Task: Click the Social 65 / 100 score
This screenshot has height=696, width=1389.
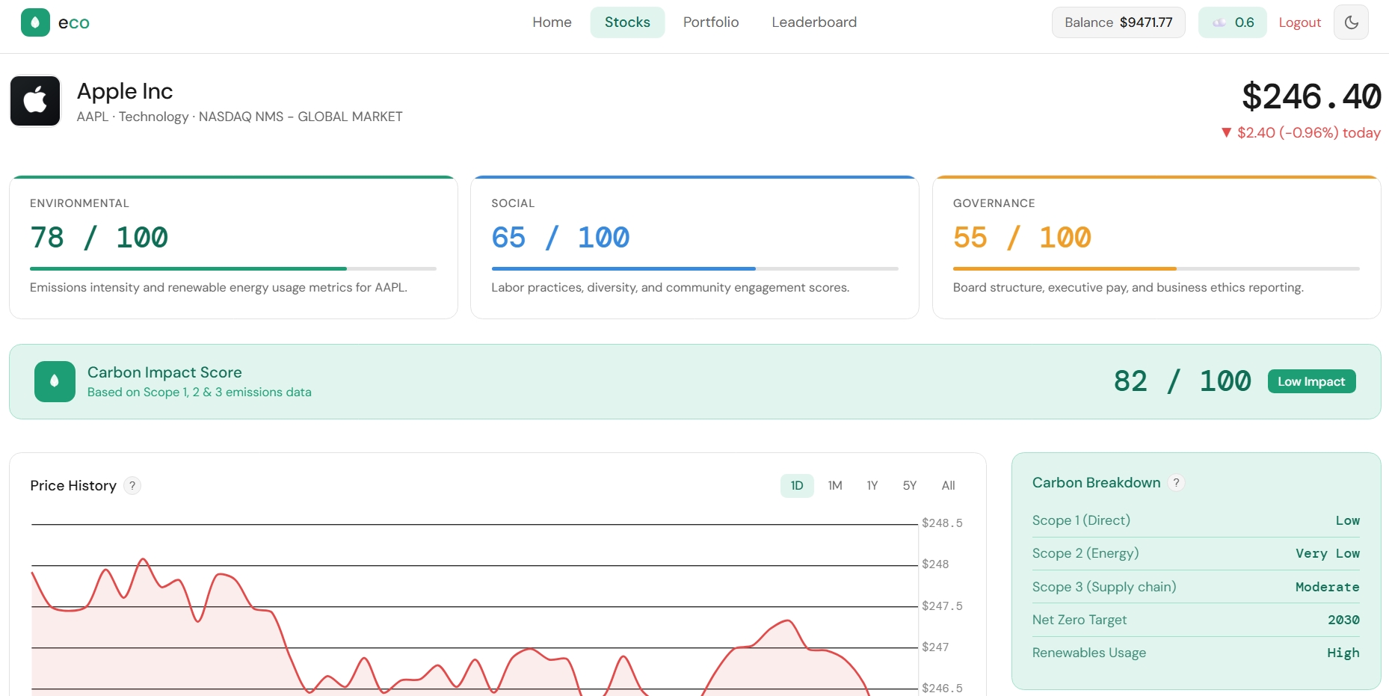Action: [561, 238]
